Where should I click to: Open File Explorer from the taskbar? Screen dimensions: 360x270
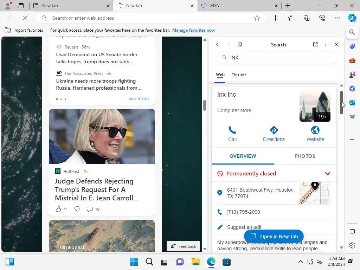coord(195,262)
